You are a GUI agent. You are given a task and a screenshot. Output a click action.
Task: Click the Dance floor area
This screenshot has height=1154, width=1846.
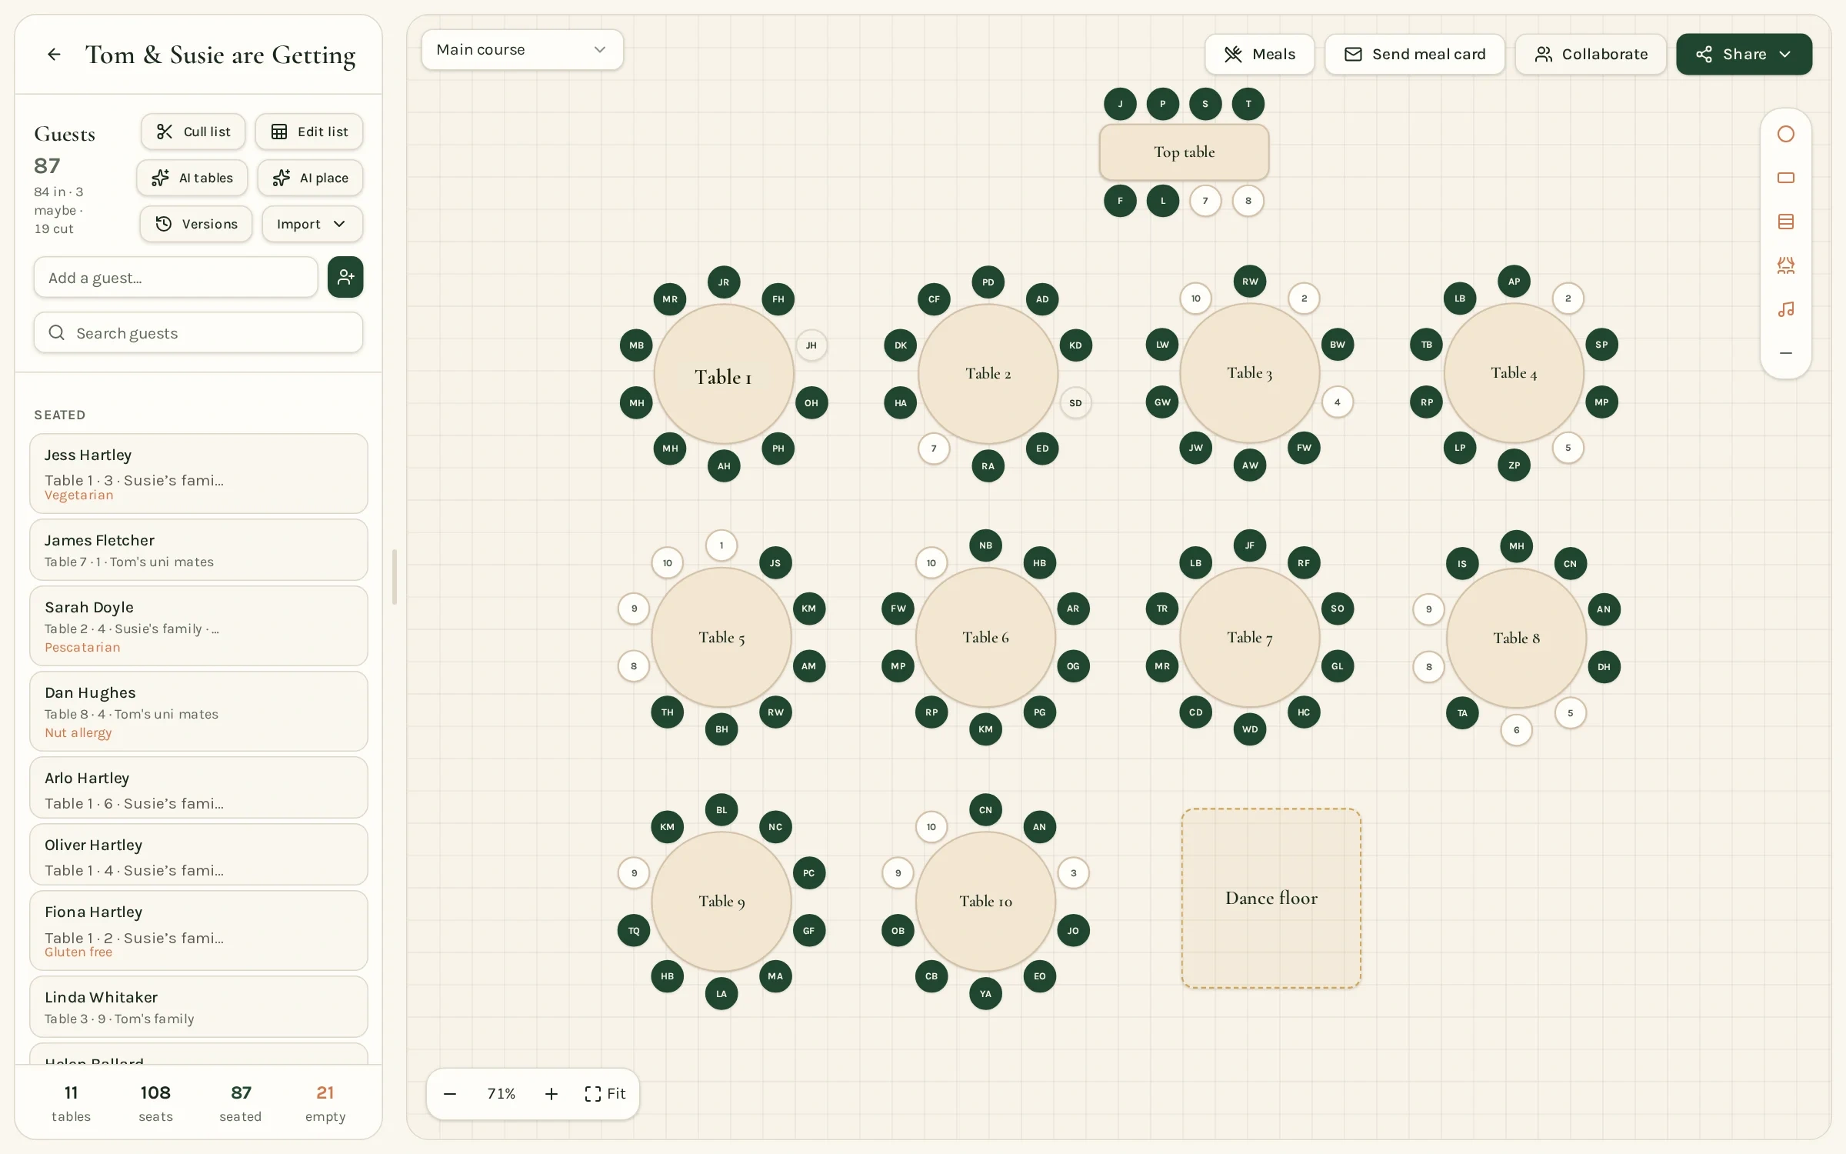(1271, 898)
